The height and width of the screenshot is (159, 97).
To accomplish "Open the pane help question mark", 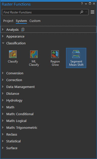I will (x=82, y=4).
